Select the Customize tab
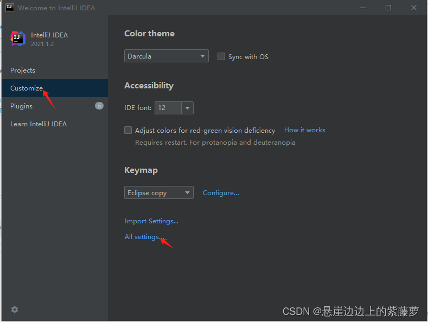This screenshot has width=428, height=322. pyautogui.click(x=55, y=88)
